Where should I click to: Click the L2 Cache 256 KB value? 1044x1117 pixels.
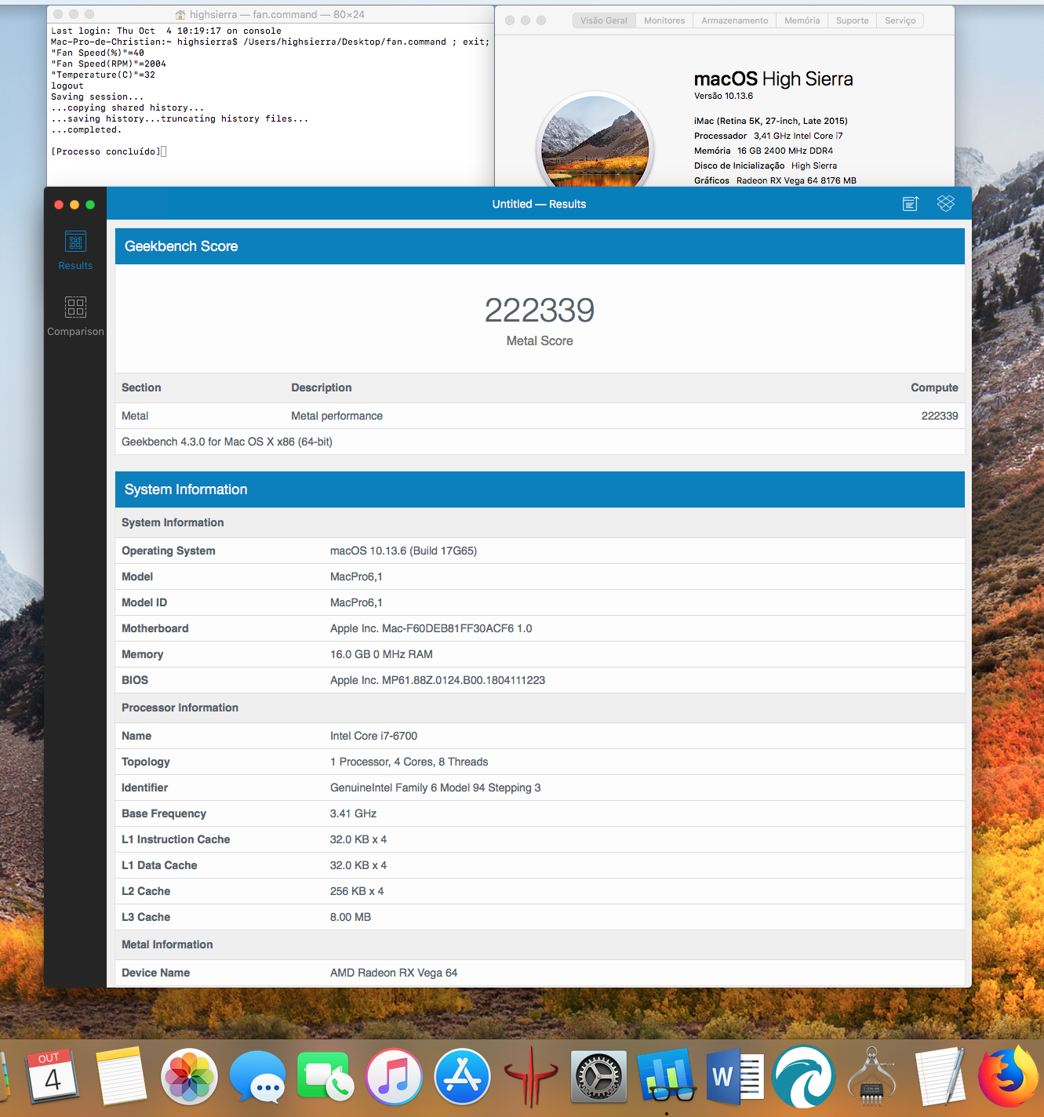point(357,891)
